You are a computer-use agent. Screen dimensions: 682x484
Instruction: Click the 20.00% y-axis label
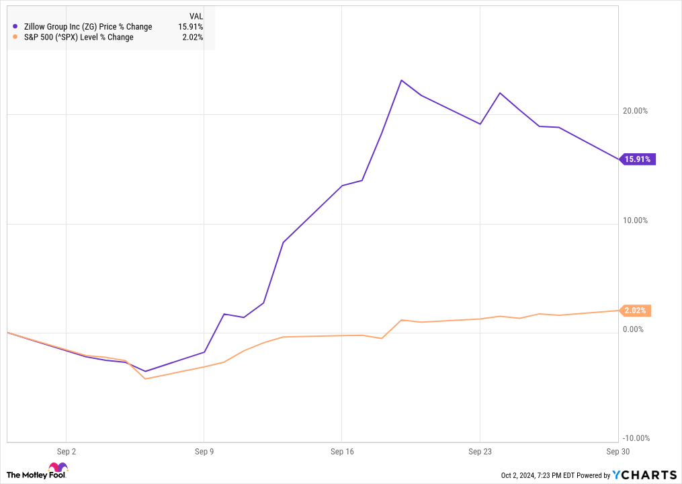point(635,111)
